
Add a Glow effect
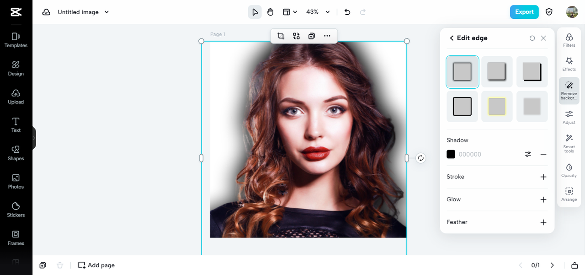tap(543, 200)
